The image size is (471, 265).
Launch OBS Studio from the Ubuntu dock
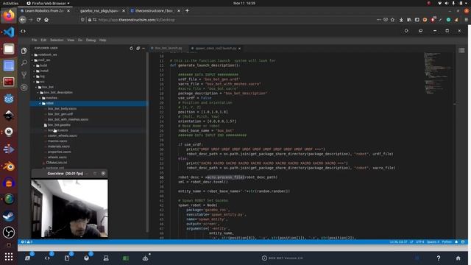click(x=9, y=233)
